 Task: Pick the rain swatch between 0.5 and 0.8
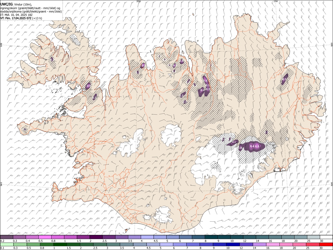coord(33,245)
